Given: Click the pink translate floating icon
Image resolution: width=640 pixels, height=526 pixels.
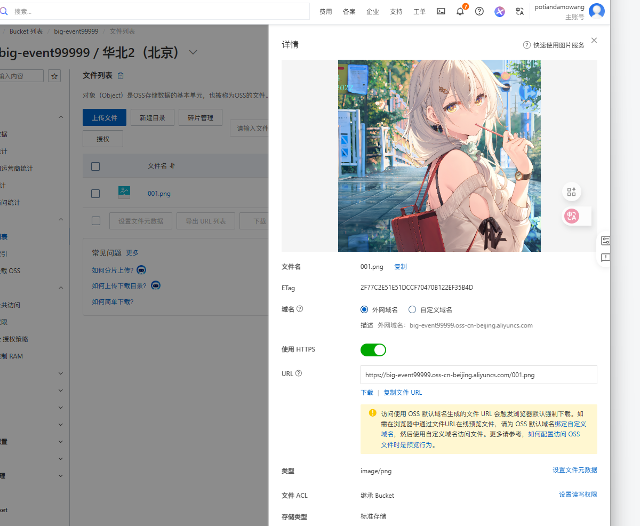Looking at the screenshot, I should pyautogui.click(x=572, y=216).
